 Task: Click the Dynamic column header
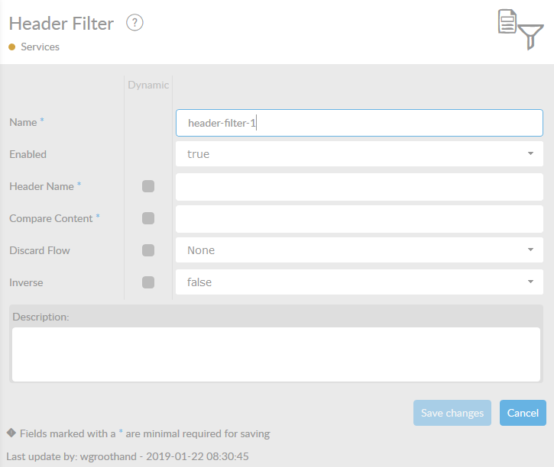click(x=148, y=85)
